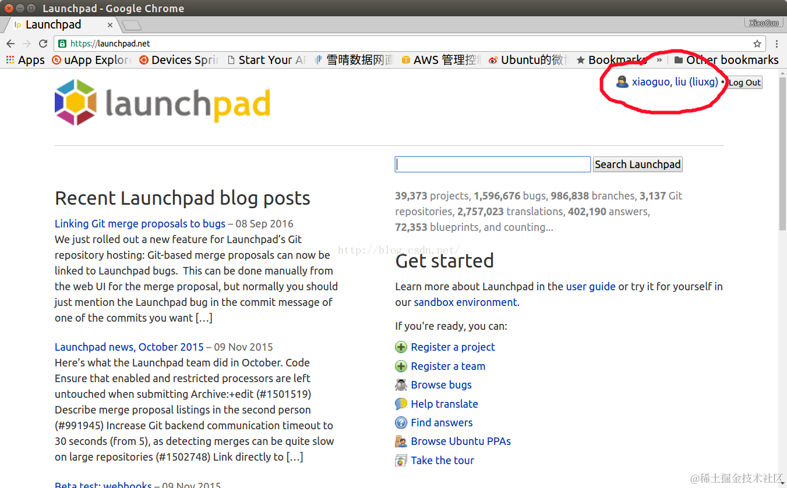This screenshot has height=488, width=787.
Task: Open the Bookmarks starred folder
Action: tap(610, 60)
